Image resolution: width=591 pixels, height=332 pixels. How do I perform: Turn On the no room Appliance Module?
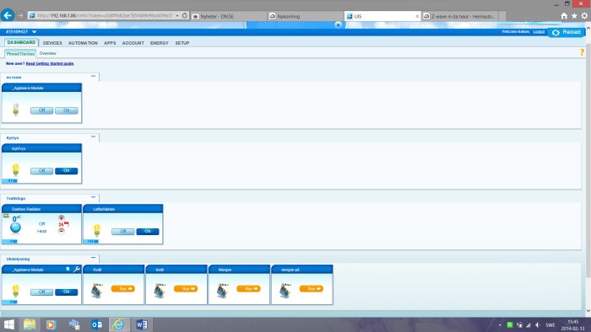(67, 110)
